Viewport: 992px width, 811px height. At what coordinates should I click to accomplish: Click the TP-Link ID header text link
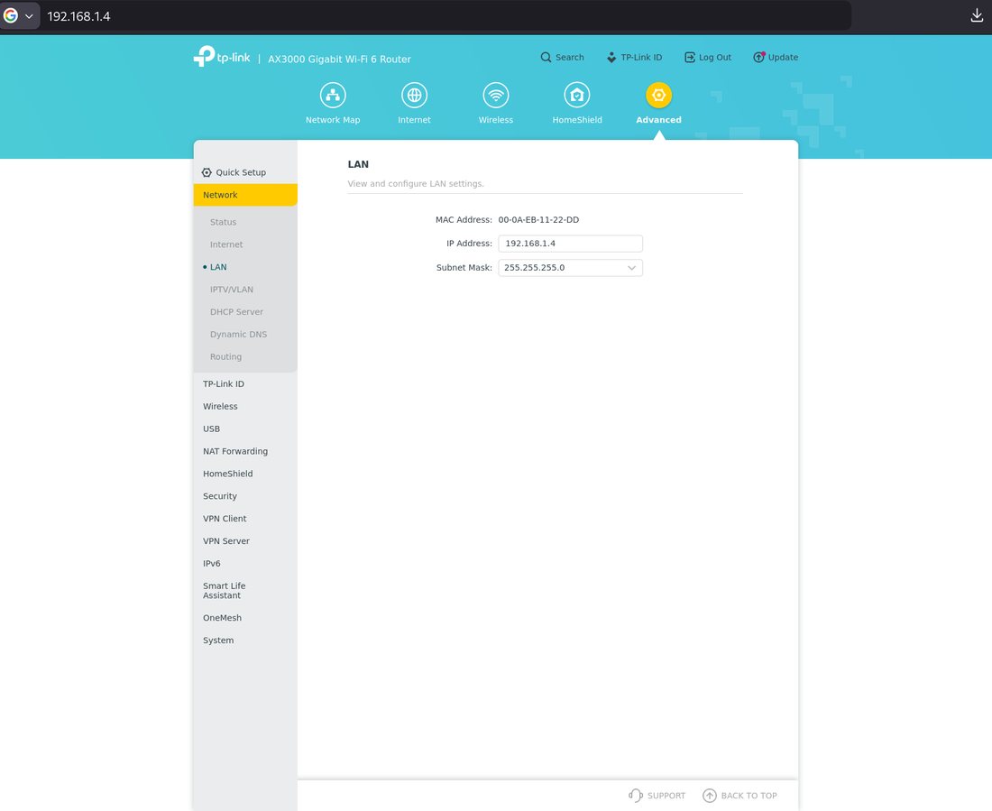tap(641, 57)
